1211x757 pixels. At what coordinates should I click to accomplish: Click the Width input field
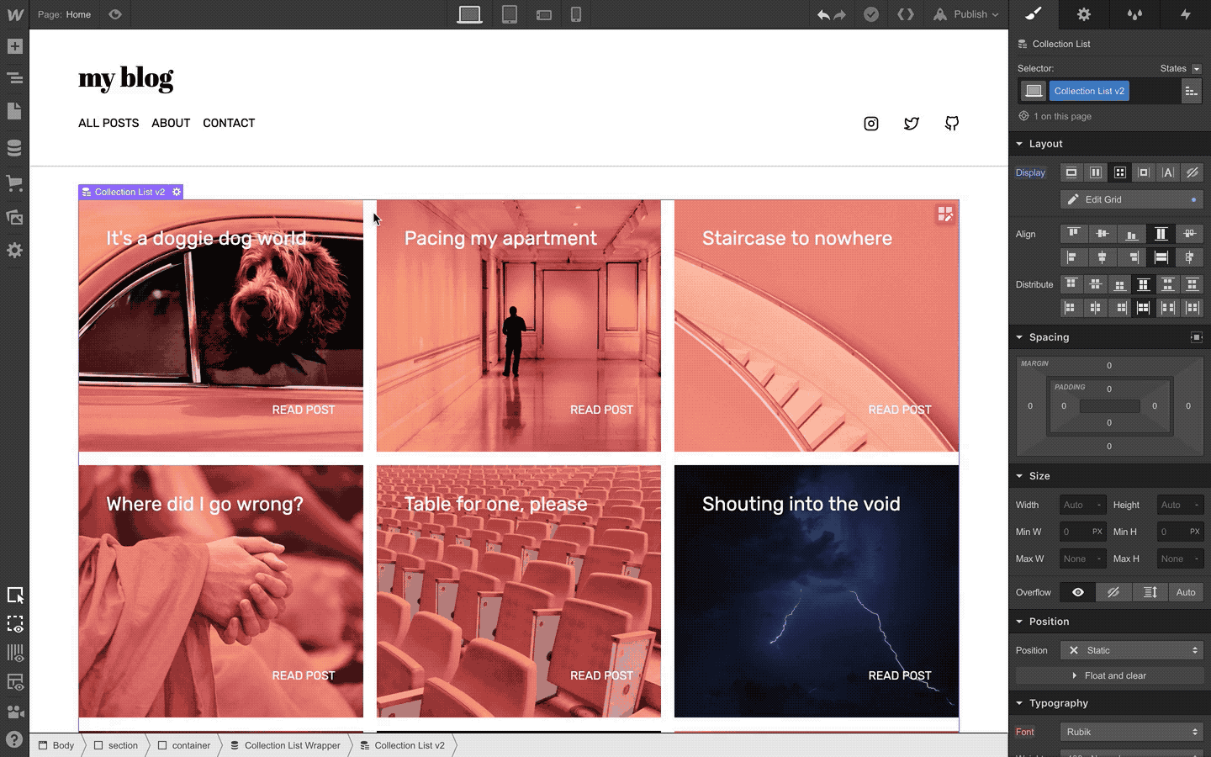pos(1081,505)
